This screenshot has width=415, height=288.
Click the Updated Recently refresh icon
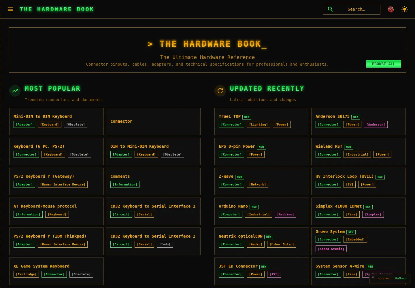tap(220, 91)
